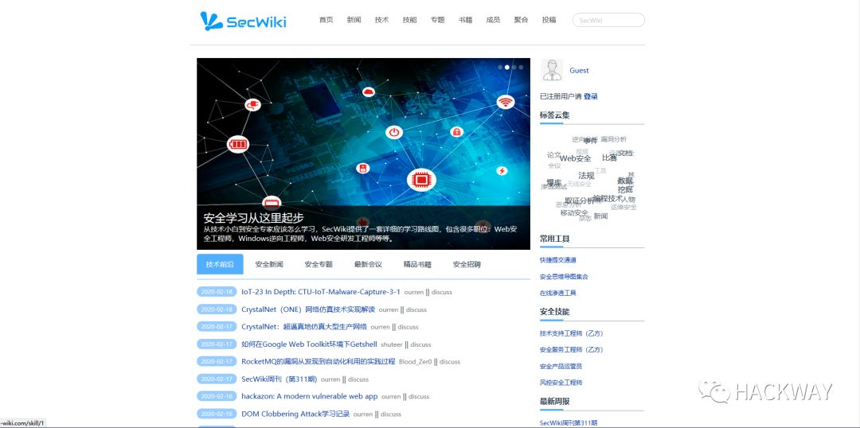Open the 新闻 nav menu item
The height and width of the screenshot is (428, 860).
[x=354, y=20]
